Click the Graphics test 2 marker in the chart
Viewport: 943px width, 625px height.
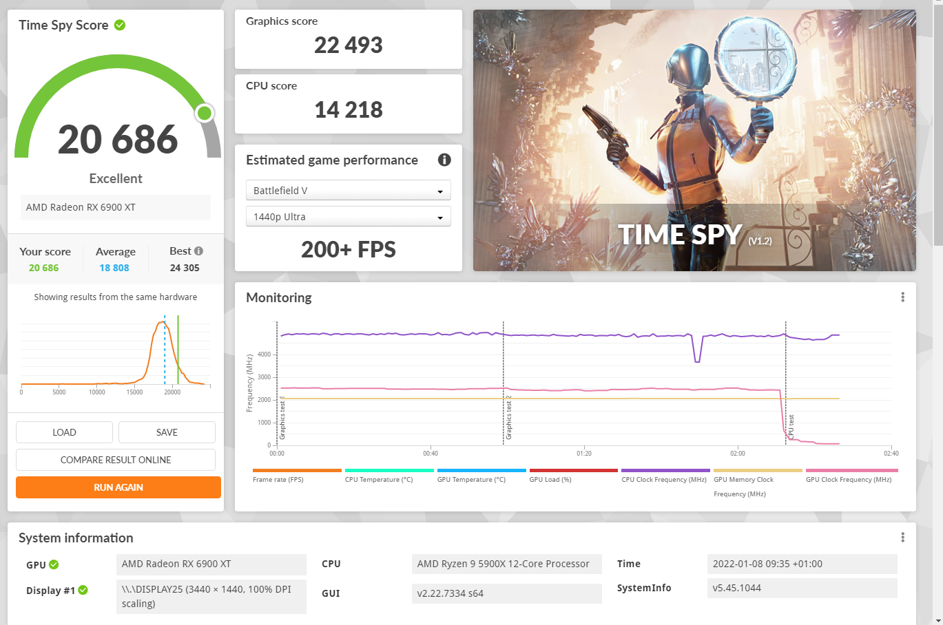(x=509, y=418)
